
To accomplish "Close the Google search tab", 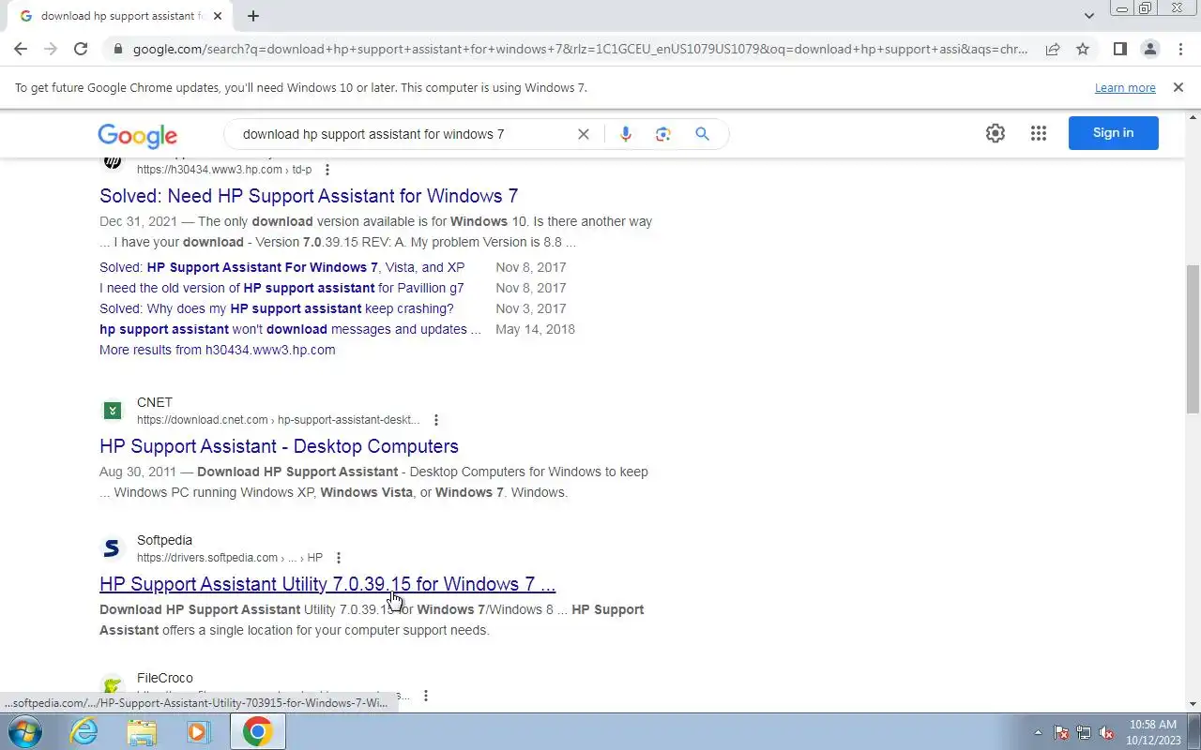I will (216, 16).
